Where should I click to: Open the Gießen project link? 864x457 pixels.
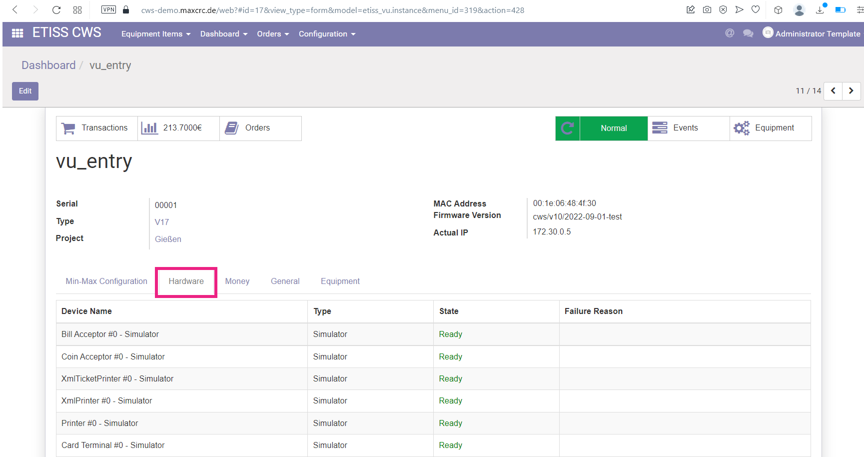tap(168, 239)
